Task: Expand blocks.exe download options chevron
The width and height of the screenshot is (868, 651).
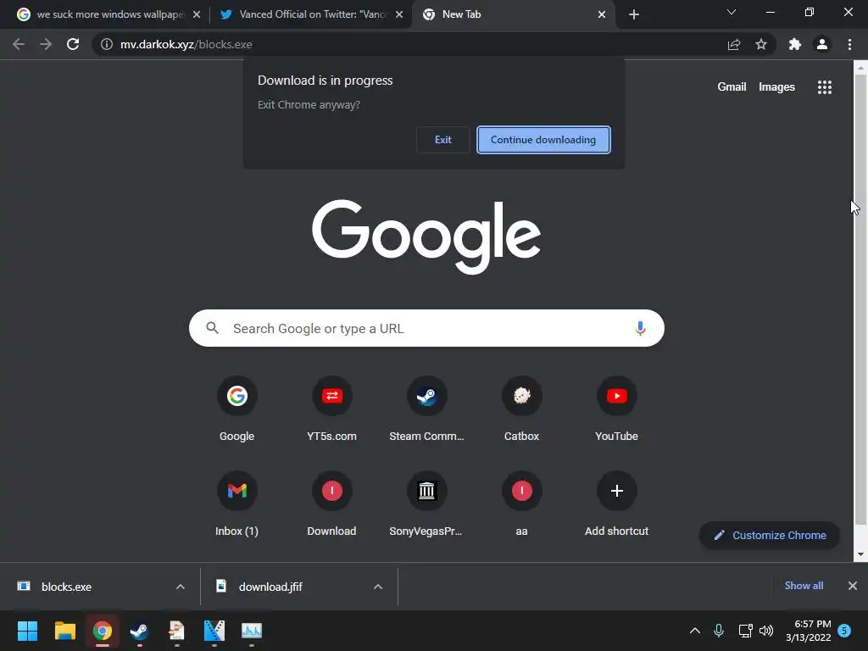Action: (180, 587)
